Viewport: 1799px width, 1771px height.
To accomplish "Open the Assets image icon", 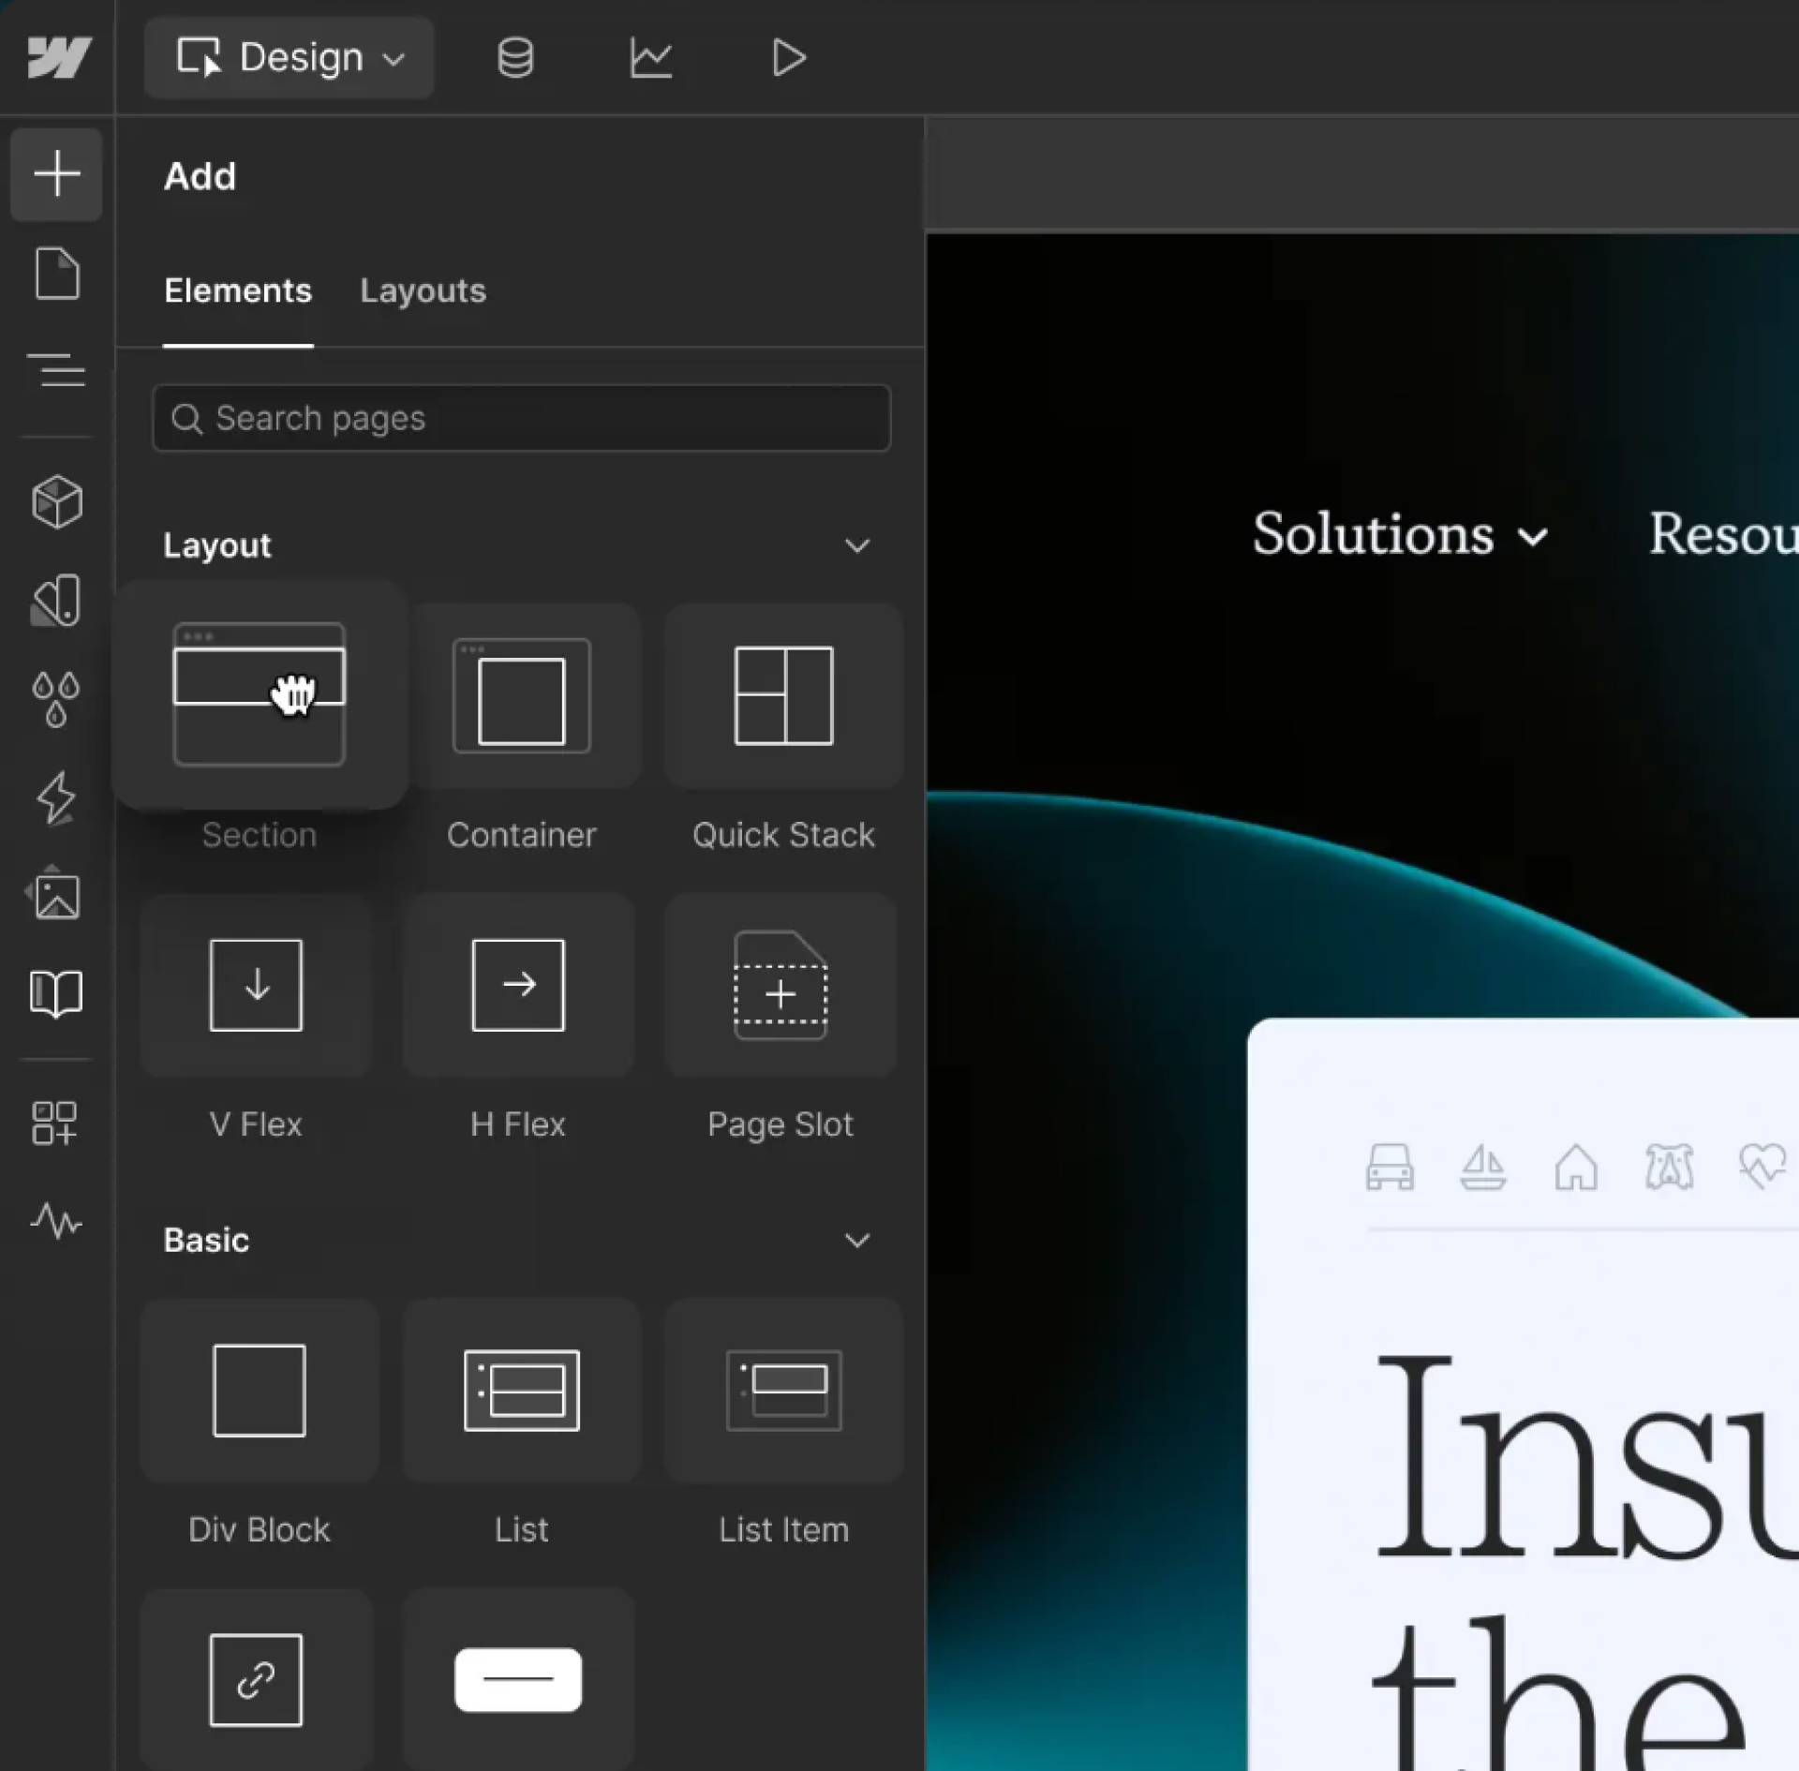I will [x=56, y=895].
